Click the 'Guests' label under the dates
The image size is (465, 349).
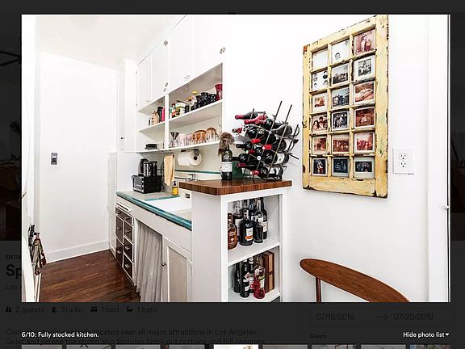(319, 336)
